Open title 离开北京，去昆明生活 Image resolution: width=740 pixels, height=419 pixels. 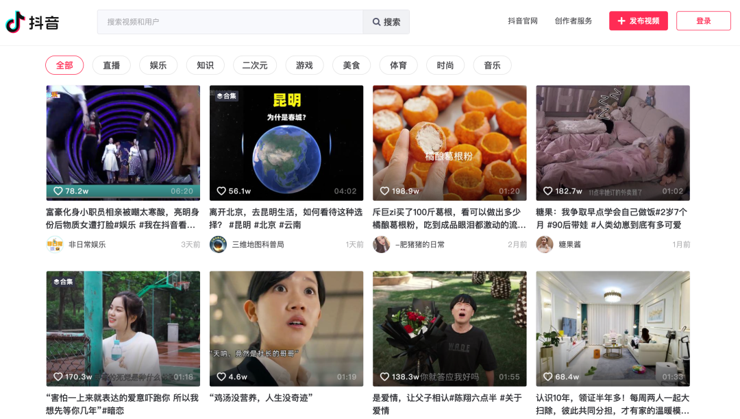(x=286, y=218)
